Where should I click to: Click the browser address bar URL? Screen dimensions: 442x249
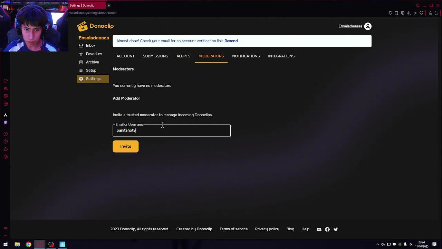pos(93,13)
